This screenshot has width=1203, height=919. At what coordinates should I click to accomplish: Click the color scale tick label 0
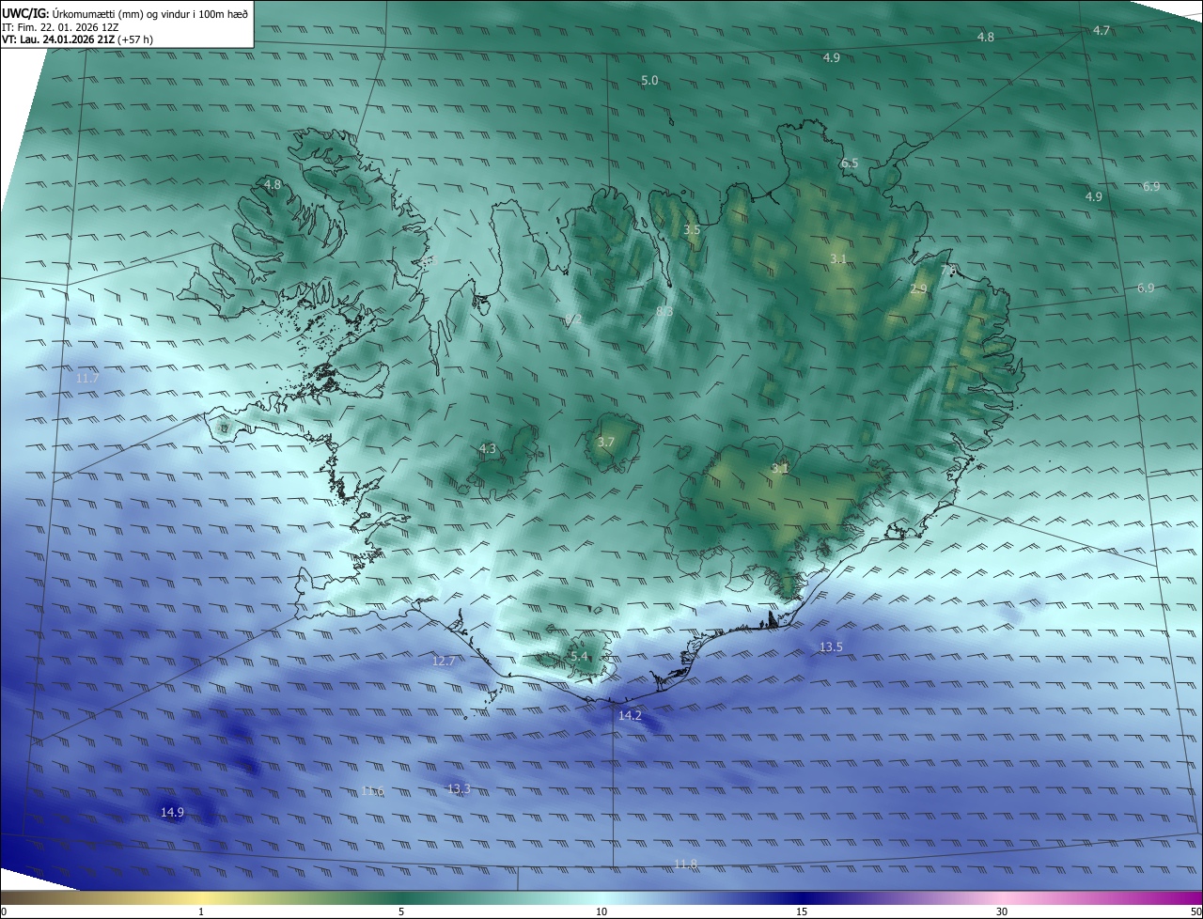(4, 911)
